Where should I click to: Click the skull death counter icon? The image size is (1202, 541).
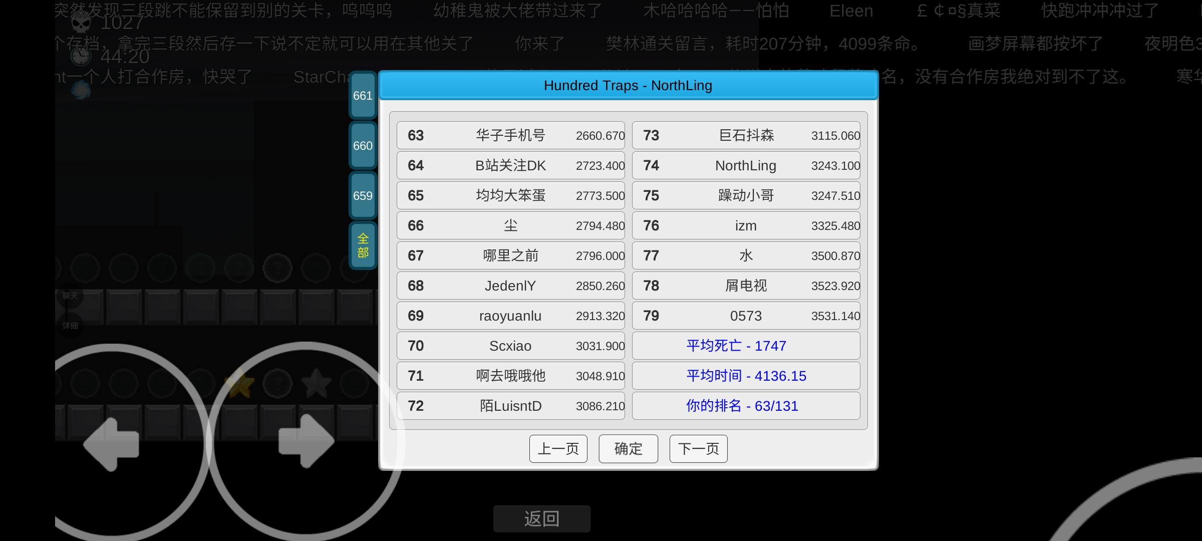click(x=81, y=23)
